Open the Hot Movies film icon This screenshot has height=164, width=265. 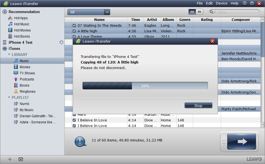10,30
